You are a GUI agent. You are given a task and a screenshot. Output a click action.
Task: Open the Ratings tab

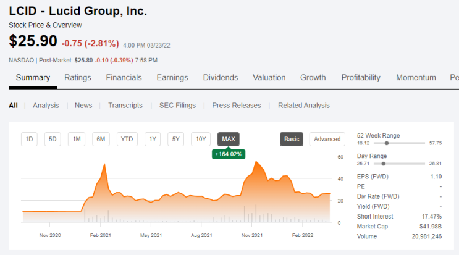coord(78,78)
